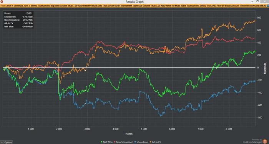Click the positive 800 y-axis label
This screenshot has height=144, width=269.
(x=259, y=18)
